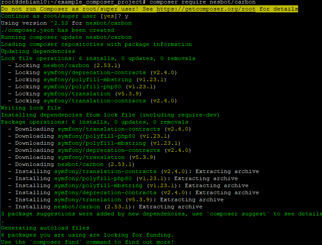
Task: Click 'Locking symfony/translation (v5.3.9)' line
Action: tap(75, 94)
